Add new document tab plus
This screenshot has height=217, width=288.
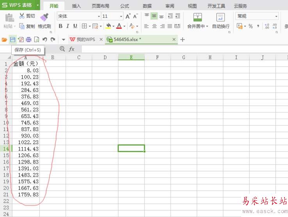[182, 40]
